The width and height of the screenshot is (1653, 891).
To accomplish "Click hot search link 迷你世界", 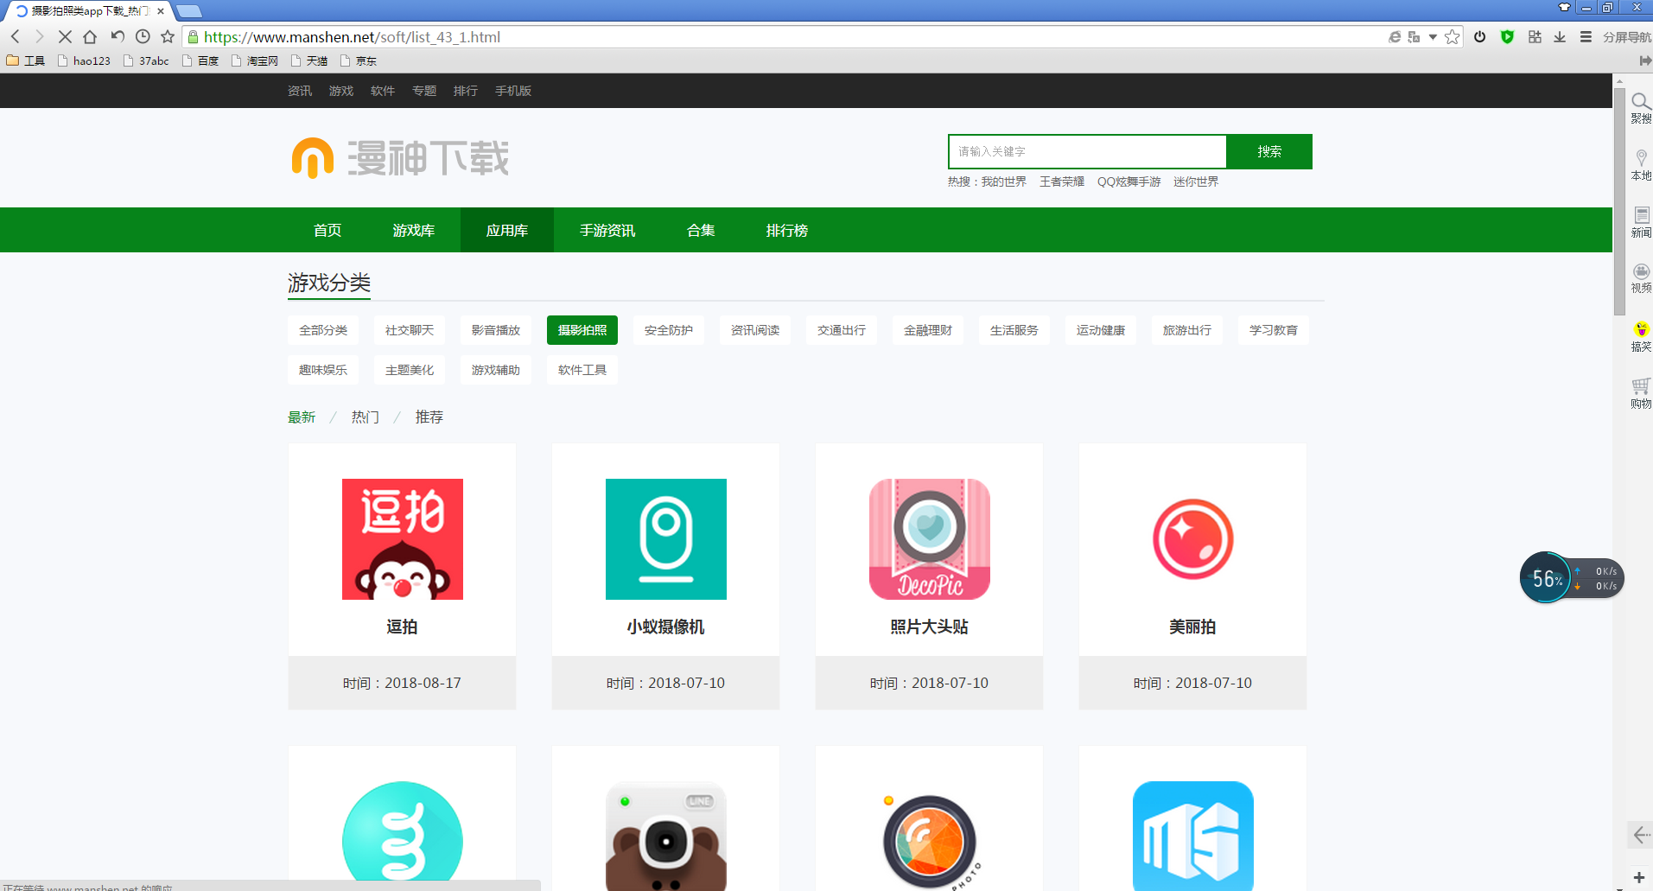I will [1196, 181].
